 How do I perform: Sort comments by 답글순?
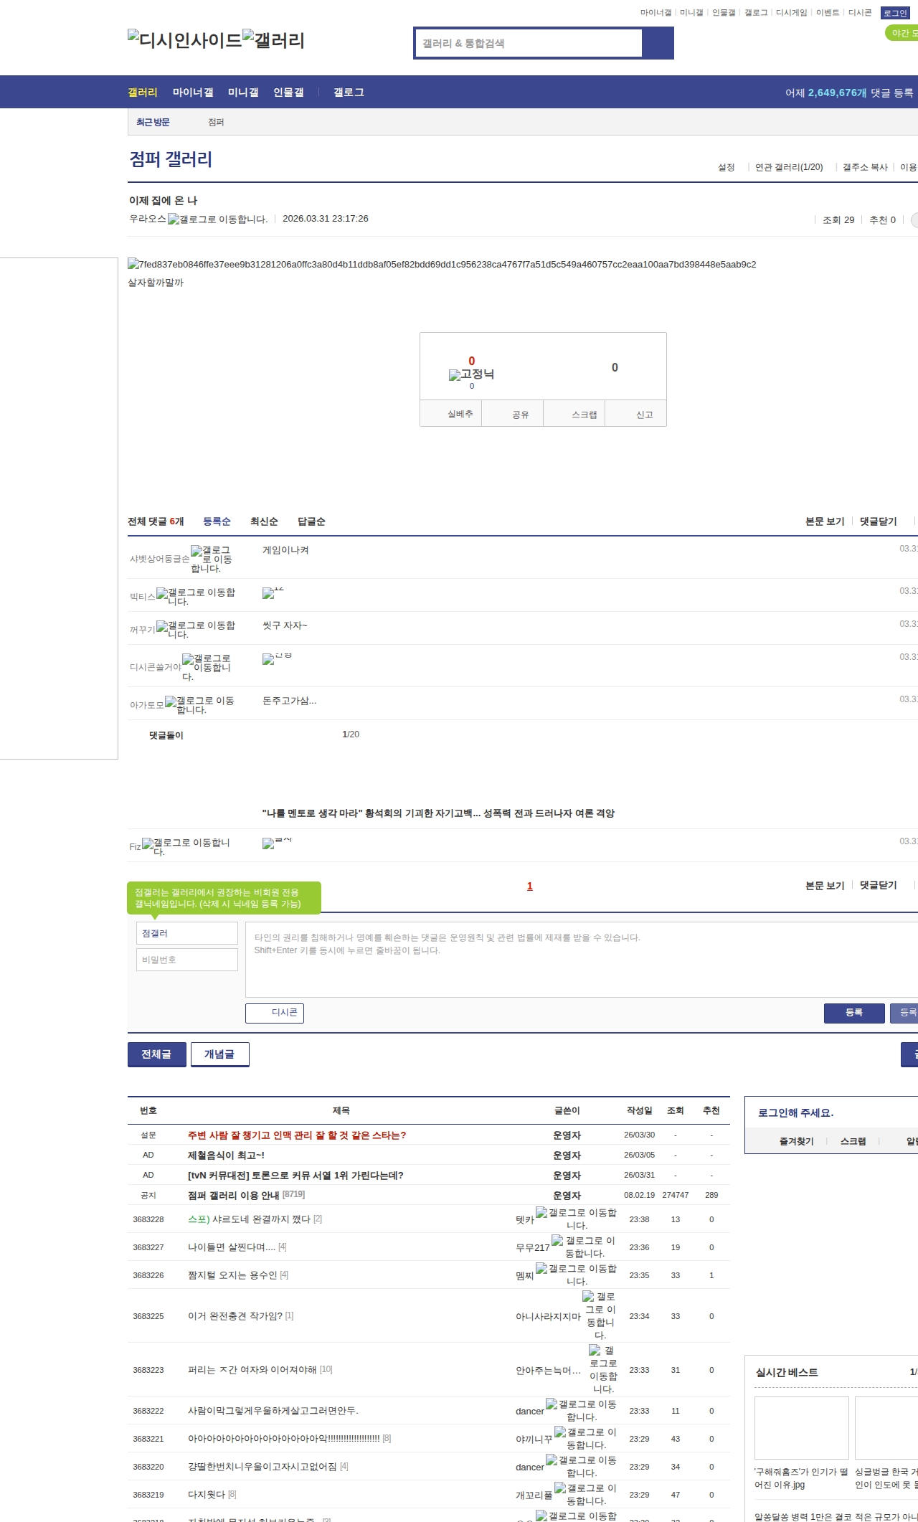[x=311, y=521]
